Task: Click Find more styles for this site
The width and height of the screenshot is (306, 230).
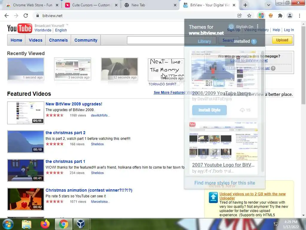Action: 225,183
